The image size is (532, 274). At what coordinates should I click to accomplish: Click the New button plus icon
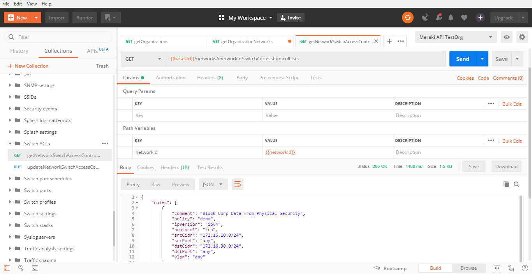(11, 17)
